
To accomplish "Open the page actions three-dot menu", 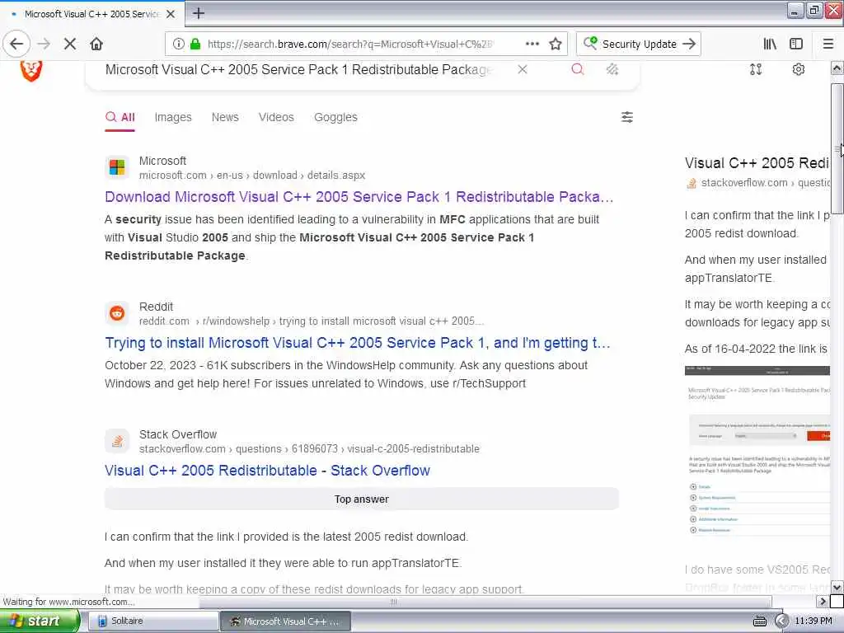I will click(532, 44).
